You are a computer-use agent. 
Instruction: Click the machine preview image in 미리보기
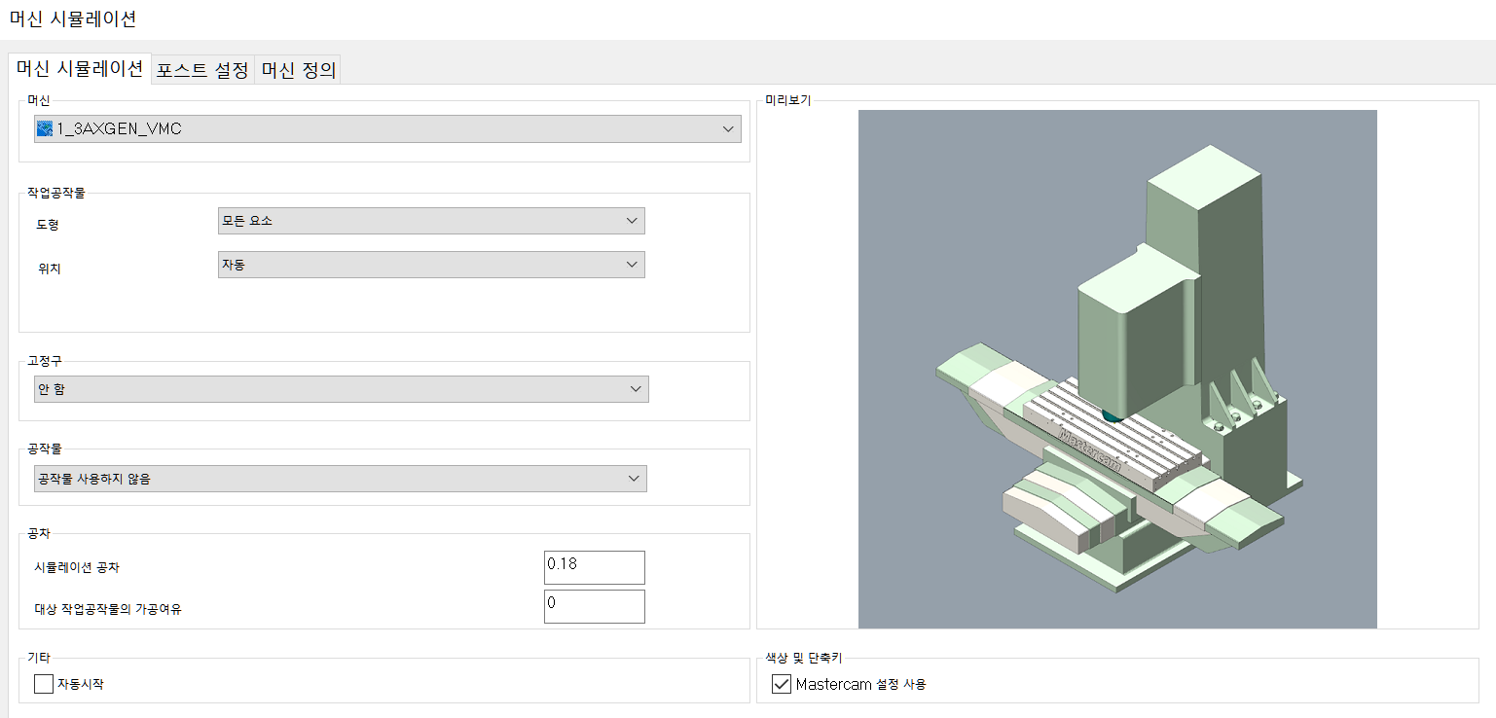point(1117,369)
